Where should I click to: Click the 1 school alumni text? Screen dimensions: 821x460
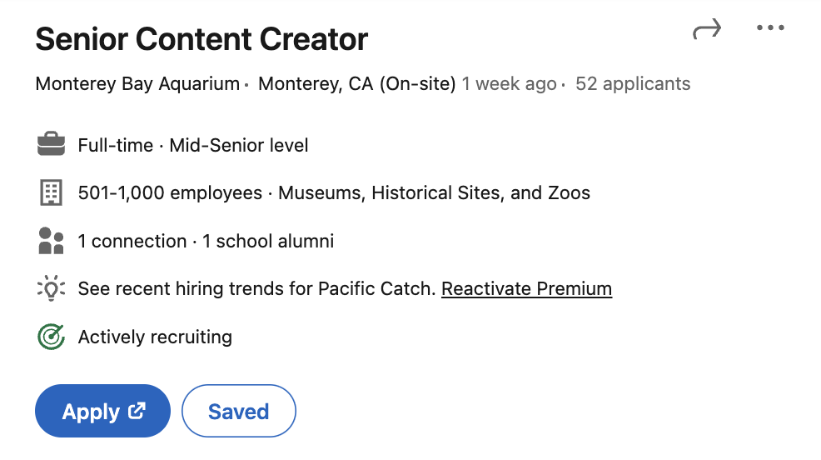268,242
